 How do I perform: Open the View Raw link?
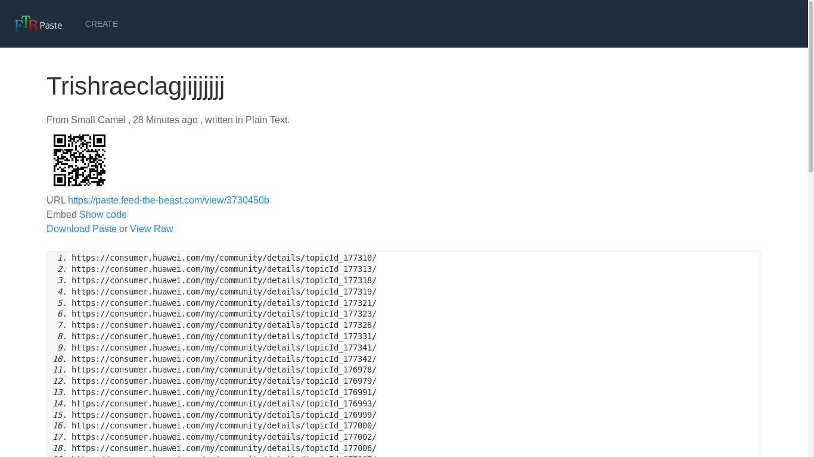[151, 228]
